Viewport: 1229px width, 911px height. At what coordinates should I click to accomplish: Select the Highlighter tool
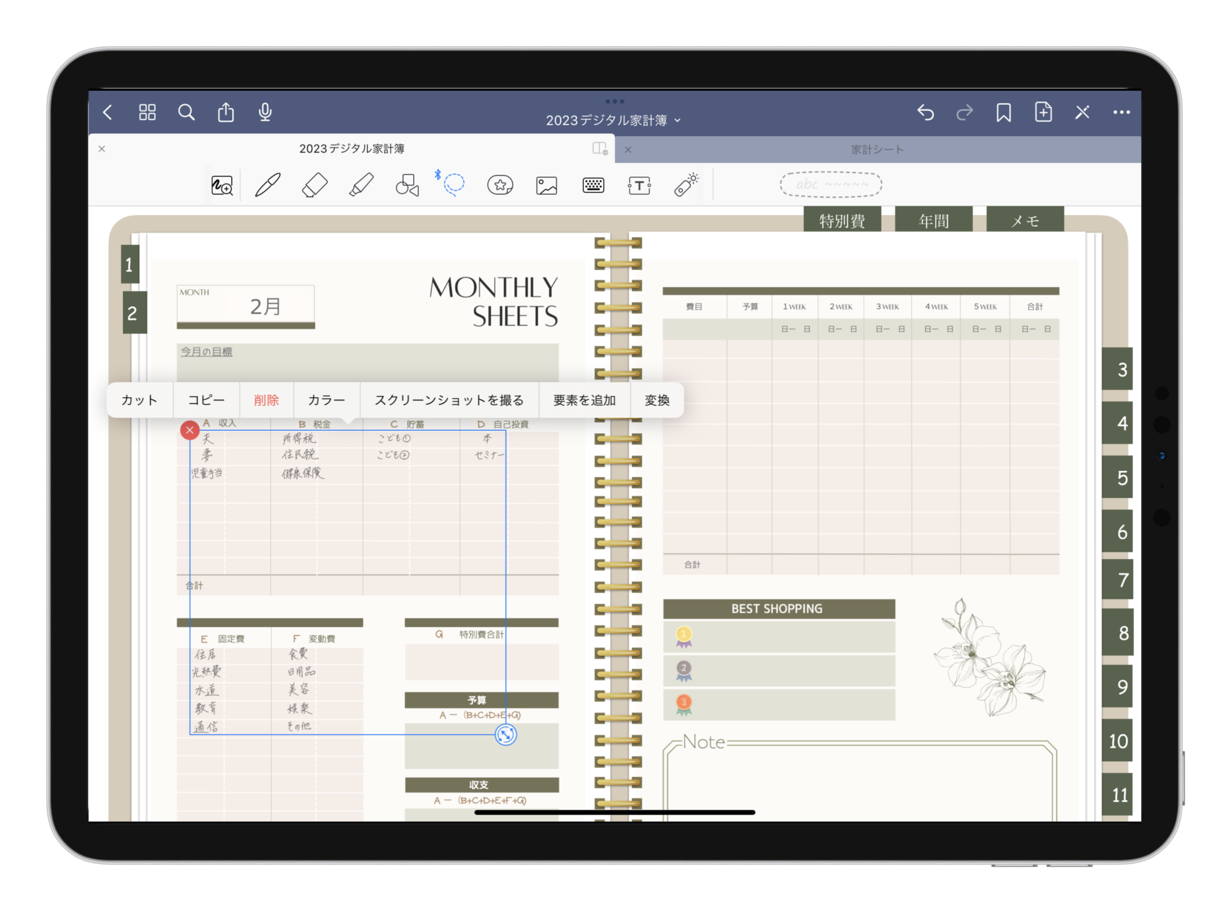[361, 185]
